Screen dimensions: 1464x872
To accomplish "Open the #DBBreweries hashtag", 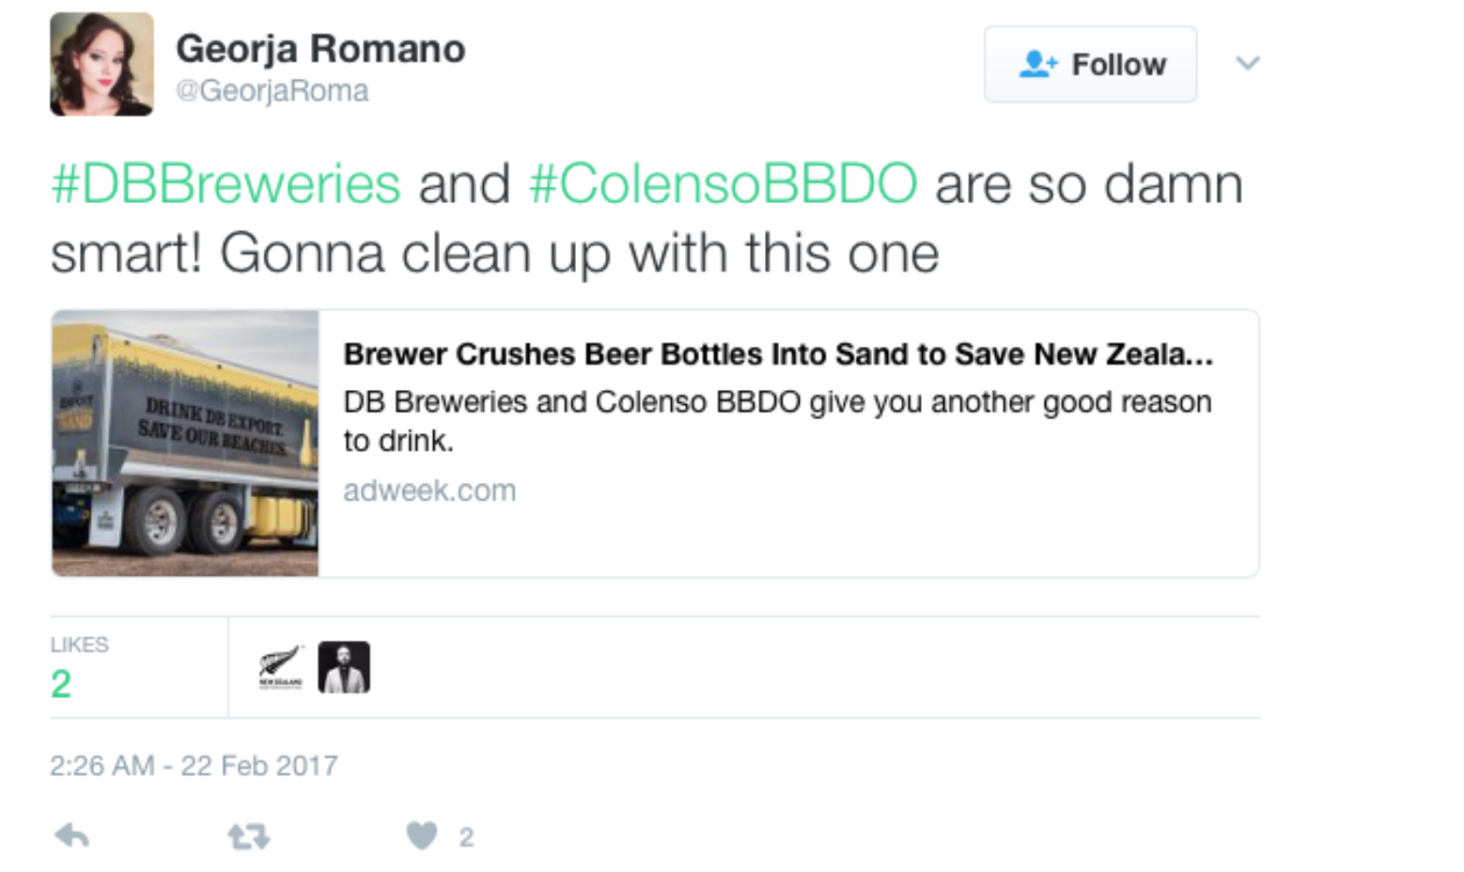I will pos(226,183).
